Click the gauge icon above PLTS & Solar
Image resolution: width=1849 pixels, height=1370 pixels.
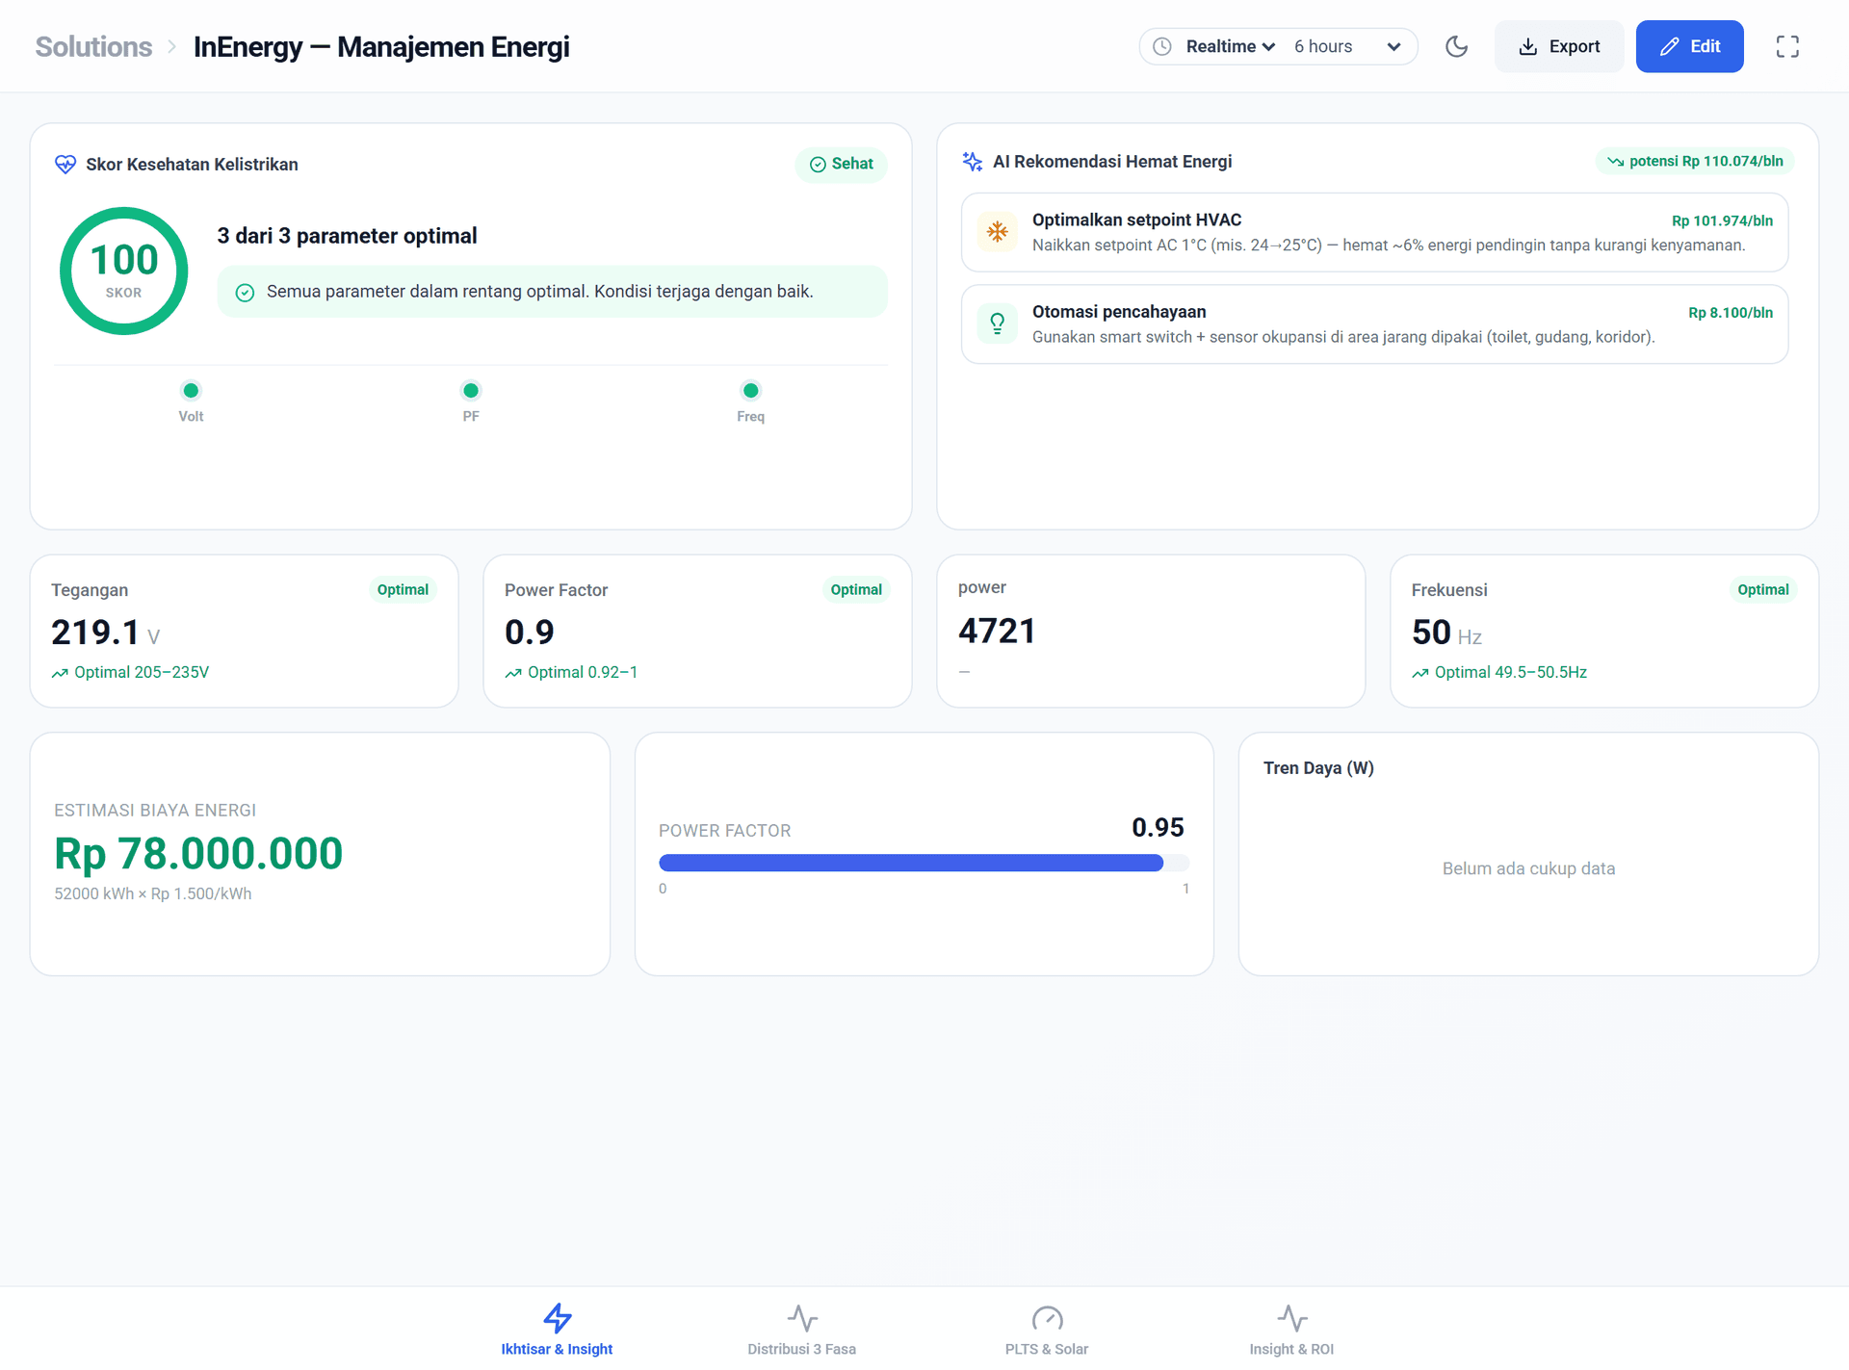pyautogui.click(x=1047, y=1317)
